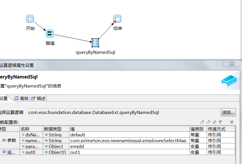Click the 结束 label under end node

118,28
